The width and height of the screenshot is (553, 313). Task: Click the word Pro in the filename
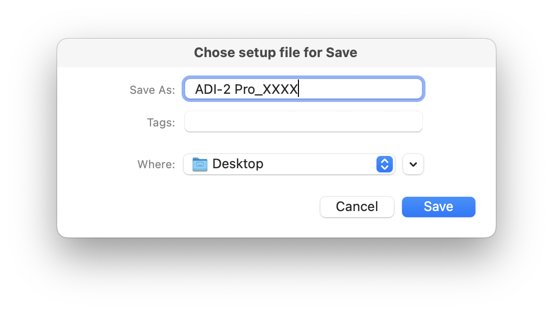coord(245,89)
